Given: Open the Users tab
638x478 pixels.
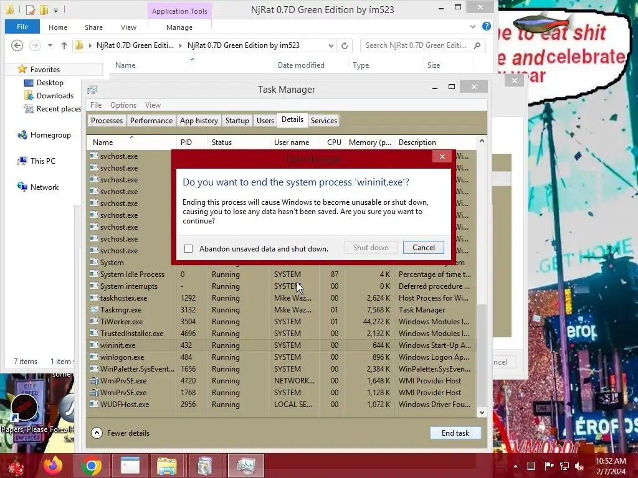Looking at the screenshot, I should [x=265, y=121].
